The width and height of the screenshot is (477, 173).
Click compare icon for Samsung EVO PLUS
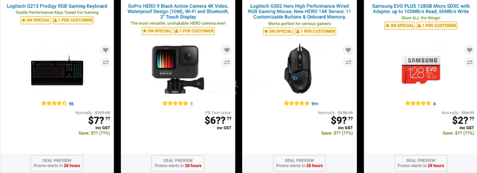(469, 63)
